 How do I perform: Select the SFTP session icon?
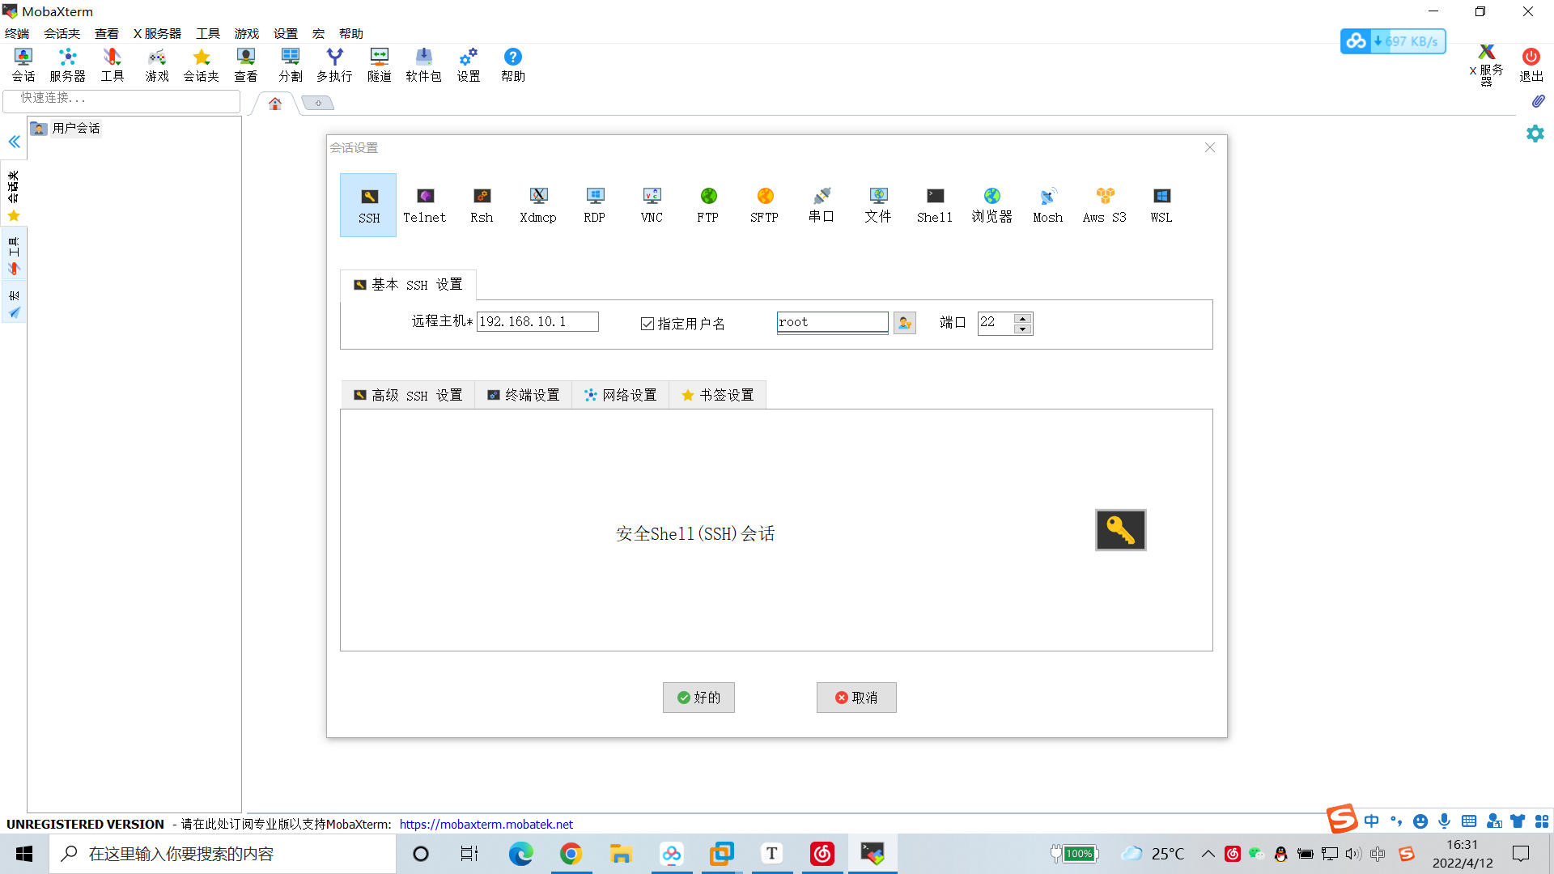(x=764, y=205)
